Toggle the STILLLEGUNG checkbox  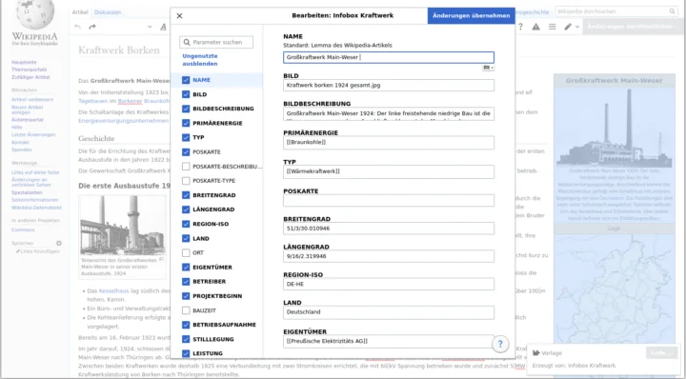[x=186, y=339]
